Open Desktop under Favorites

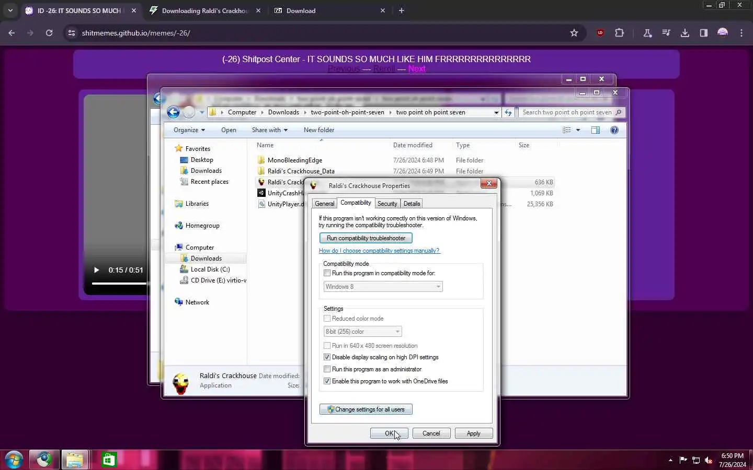click(201, 160)
